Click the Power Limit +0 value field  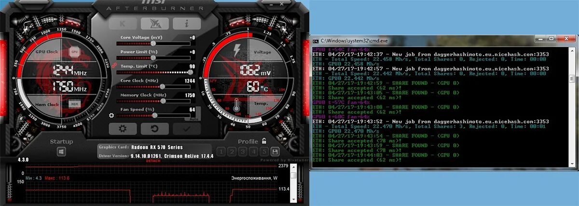coord(192,52)
